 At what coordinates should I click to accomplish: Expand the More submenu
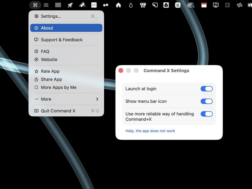click(x=66, y=99)
